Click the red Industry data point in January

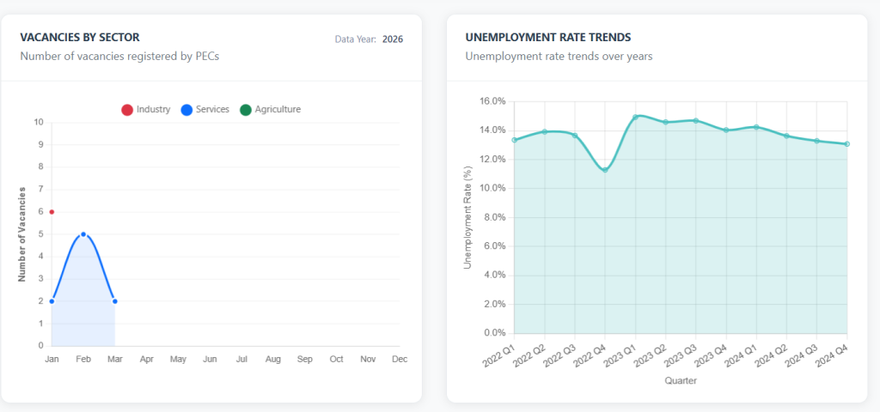click(52, 211)
